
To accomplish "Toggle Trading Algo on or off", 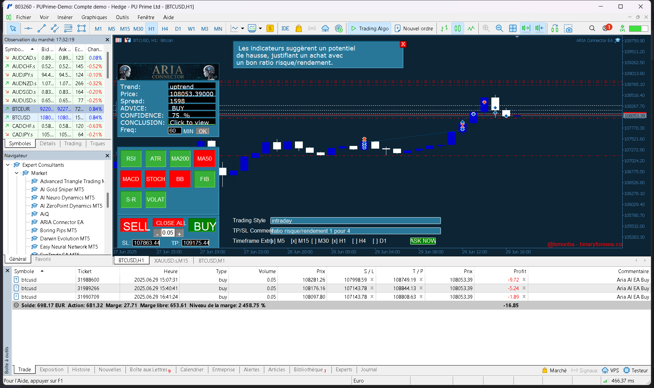I will point(370,29).
